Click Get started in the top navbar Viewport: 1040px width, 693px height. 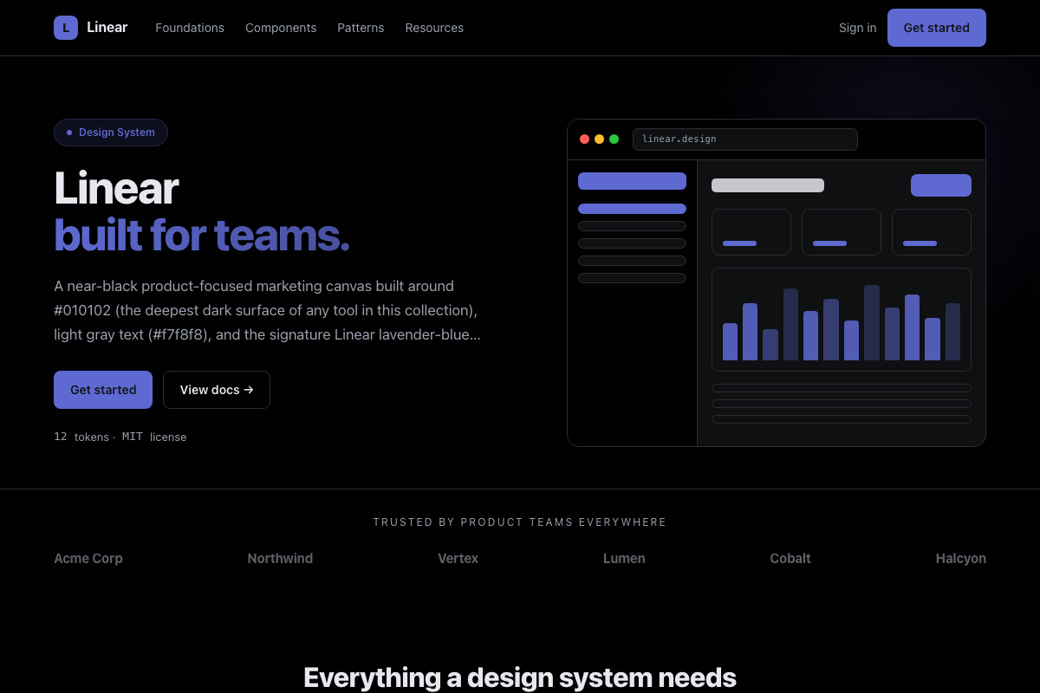937,28
